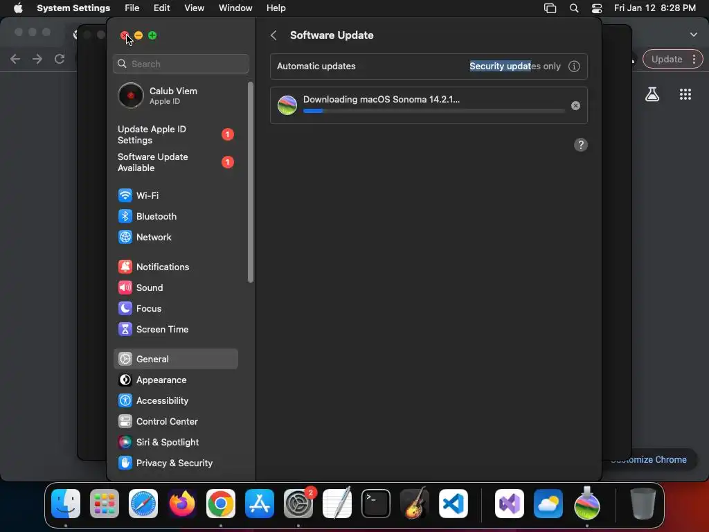709x532 pixels.
Task: Open the System Settings app menu
Action: pos(73,8)
